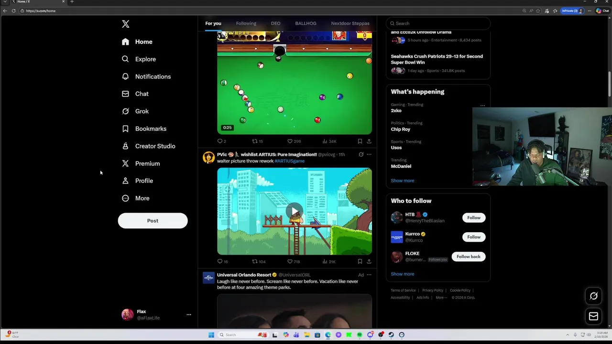Like the pool game post with 296 likes
Screen dimensions: 612x344
tap(294, 141)
